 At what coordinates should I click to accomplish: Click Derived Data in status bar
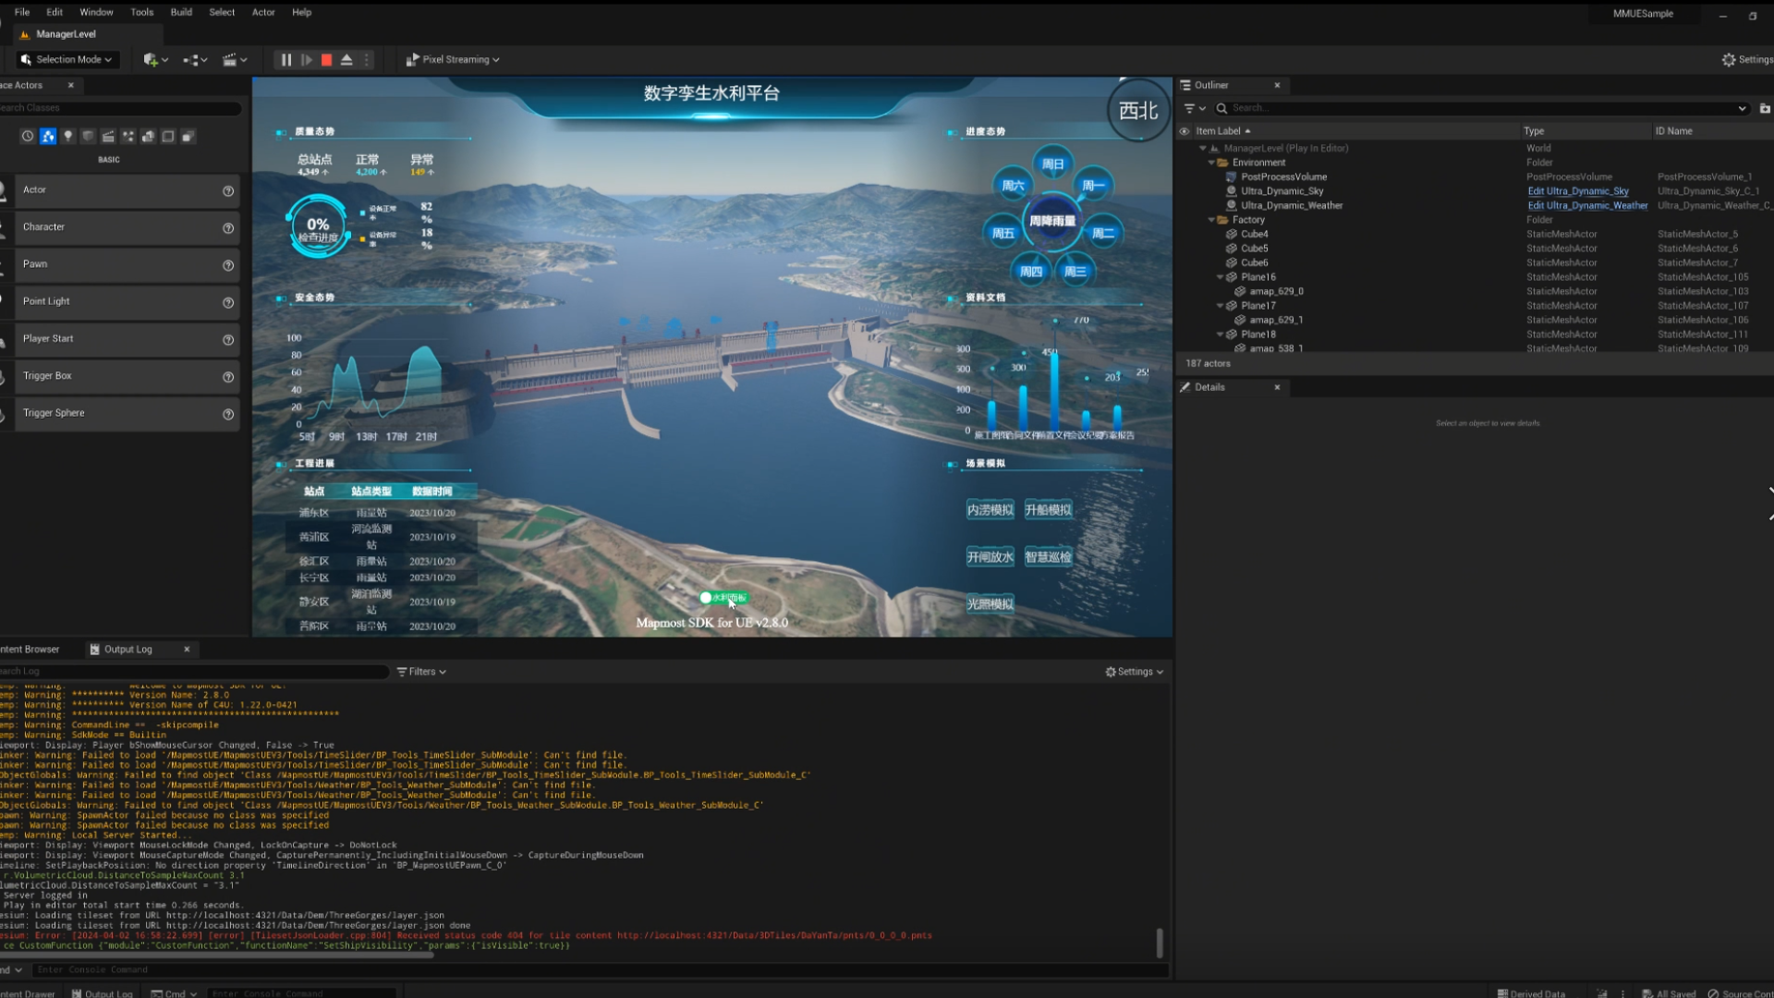pyautogui.click(x=1531, y=993)
